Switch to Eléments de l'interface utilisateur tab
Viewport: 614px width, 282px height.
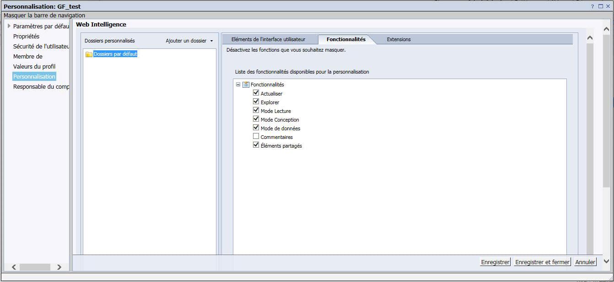click(268, 39)
